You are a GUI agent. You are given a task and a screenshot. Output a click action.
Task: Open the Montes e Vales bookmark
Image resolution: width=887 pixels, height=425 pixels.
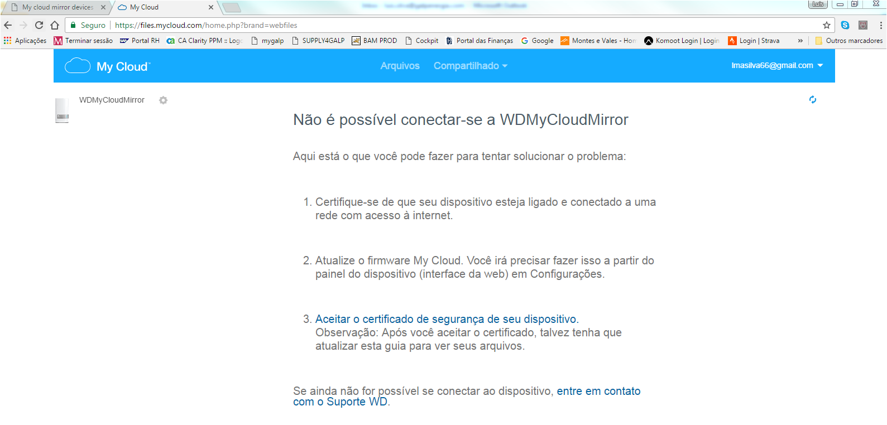pos(598,41)
